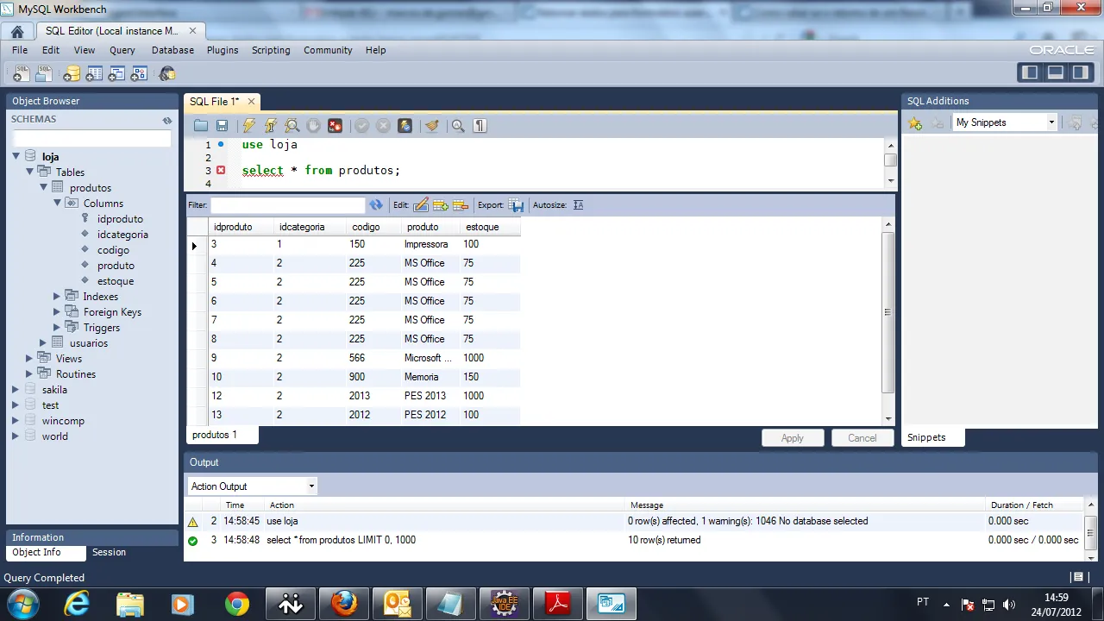The width and height of the screenshot is (1104, 621).
Task: Expand the Views node
Action: coord(29,359)
